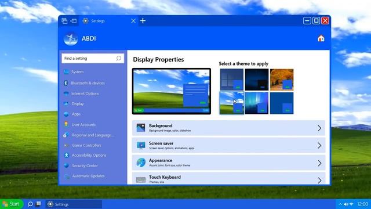This screenshot has width=371, height=209.
Task: Click the search magnifier in Find a setting
Action: point(118,58)
